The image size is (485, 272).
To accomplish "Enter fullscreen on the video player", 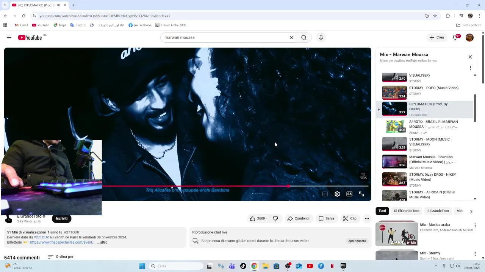I will pos(361,194).
